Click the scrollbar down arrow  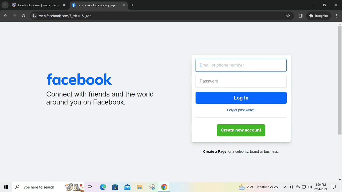point(340,179)
